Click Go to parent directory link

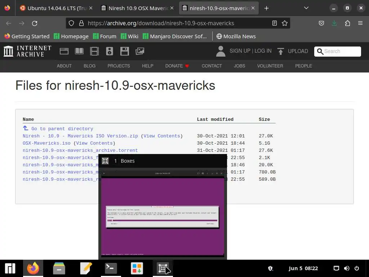click(62, 129)
